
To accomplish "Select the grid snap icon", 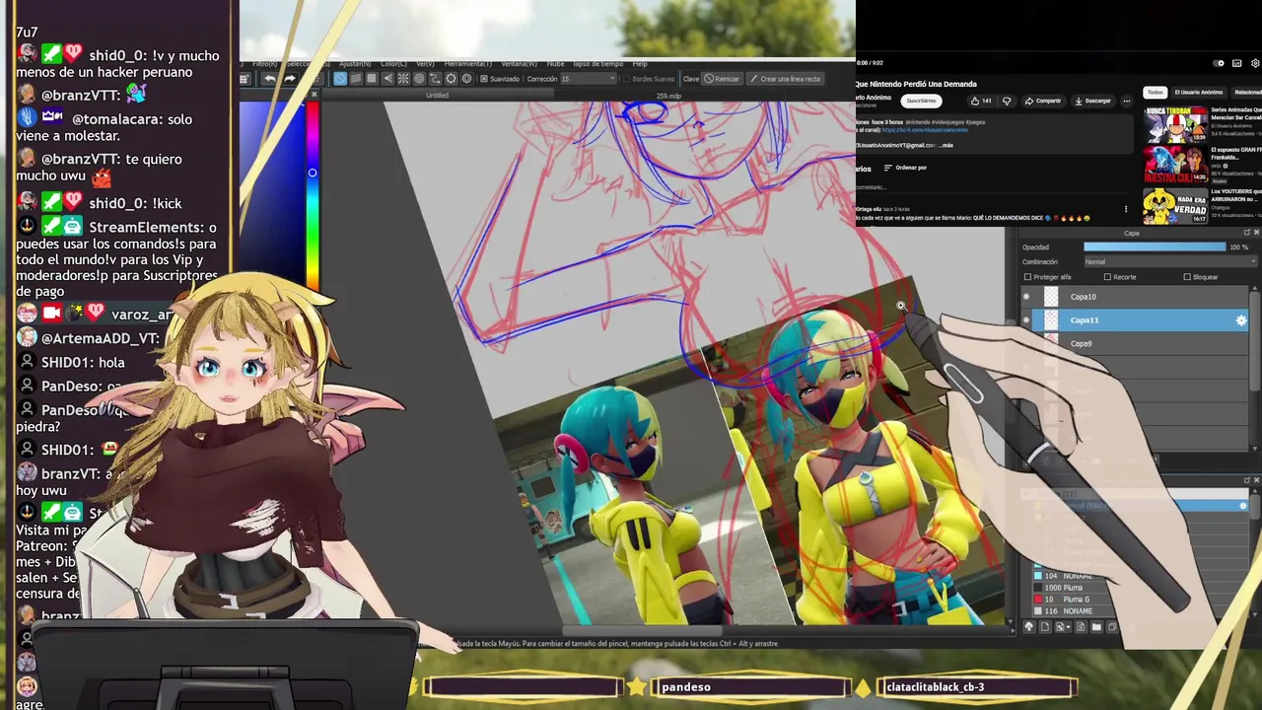I will click(372, 78).
